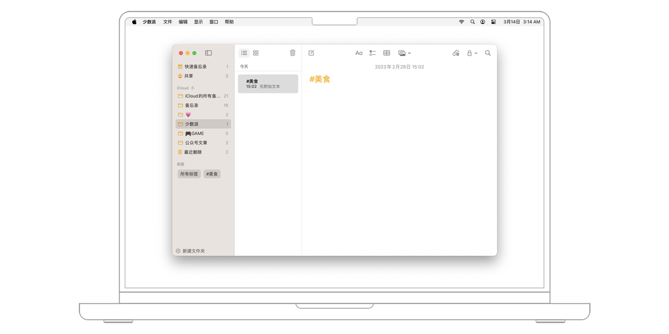Open 最近删除 folder
Viewport: 669px width, 334px height.
coord(203,152)
